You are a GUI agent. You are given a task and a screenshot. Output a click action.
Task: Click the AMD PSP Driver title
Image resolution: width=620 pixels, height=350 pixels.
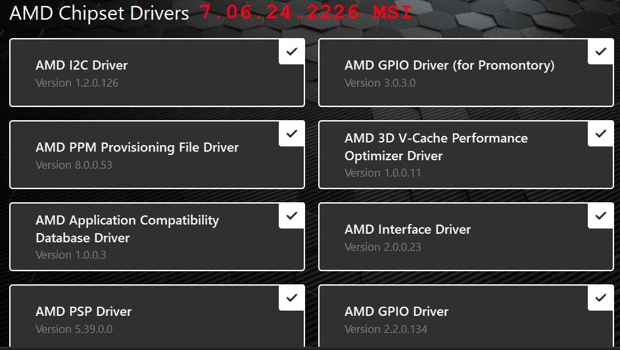tap(83, 311)
